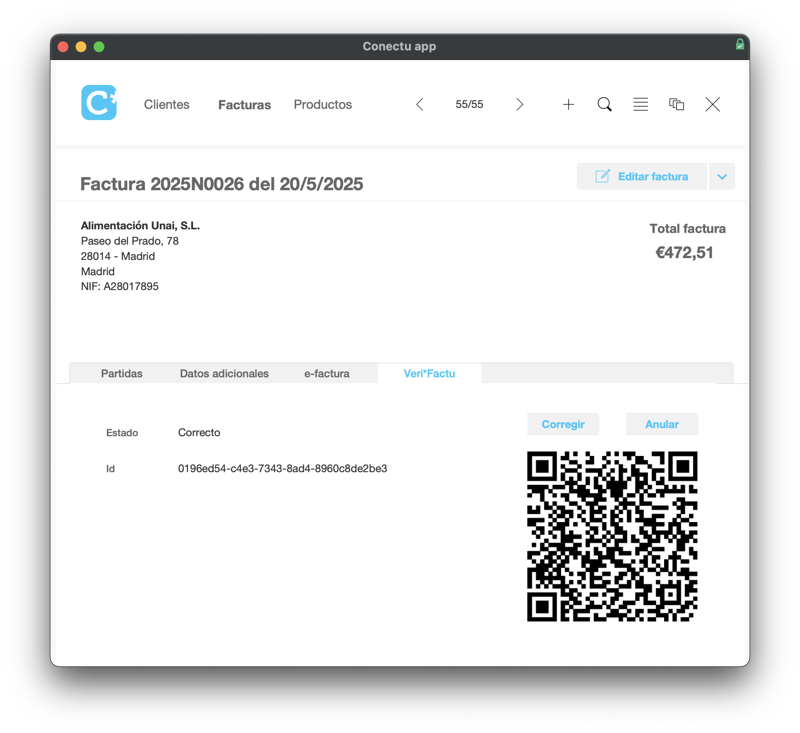The width and height of the screenshot is (800, 733).
Task: Click pencil icon on Editar factura
Action: (602, 176)
